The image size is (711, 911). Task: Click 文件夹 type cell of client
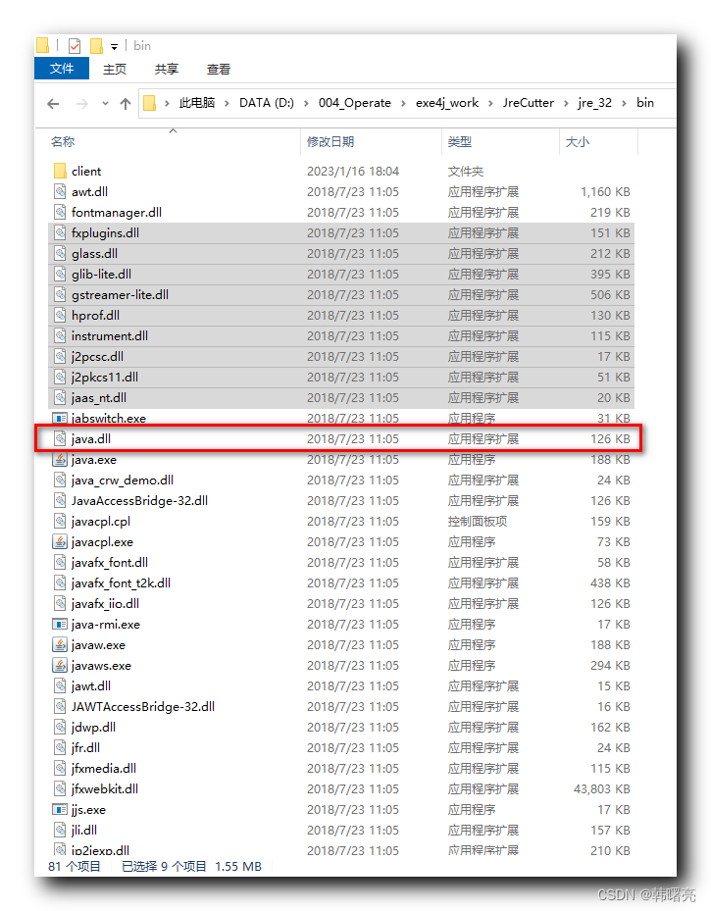coord(465,172)
